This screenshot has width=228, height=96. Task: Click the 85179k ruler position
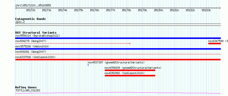pyautogui.click(x=142, y=10)
